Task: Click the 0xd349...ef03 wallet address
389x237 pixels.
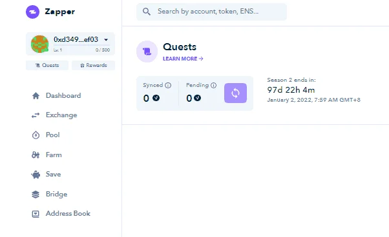Action: (x=76, y=39)
